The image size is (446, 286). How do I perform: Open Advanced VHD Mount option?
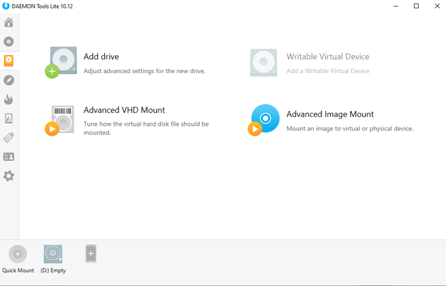point(124,110)
